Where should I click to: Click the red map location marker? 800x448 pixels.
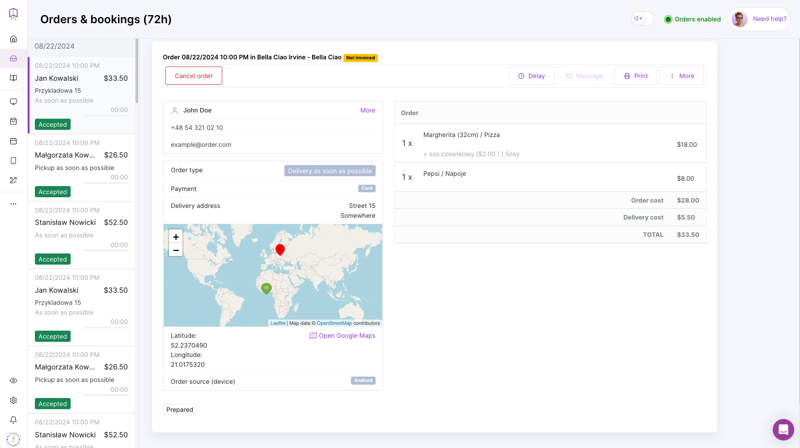click(280, 249)
